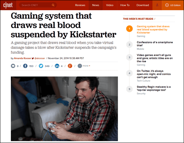Share article on Facebook

click(x=25, y=66)
